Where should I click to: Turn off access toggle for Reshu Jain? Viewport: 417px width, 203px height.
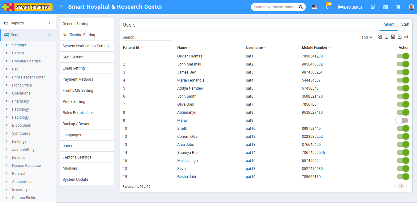pyautogui.click(x=403, y=176)
